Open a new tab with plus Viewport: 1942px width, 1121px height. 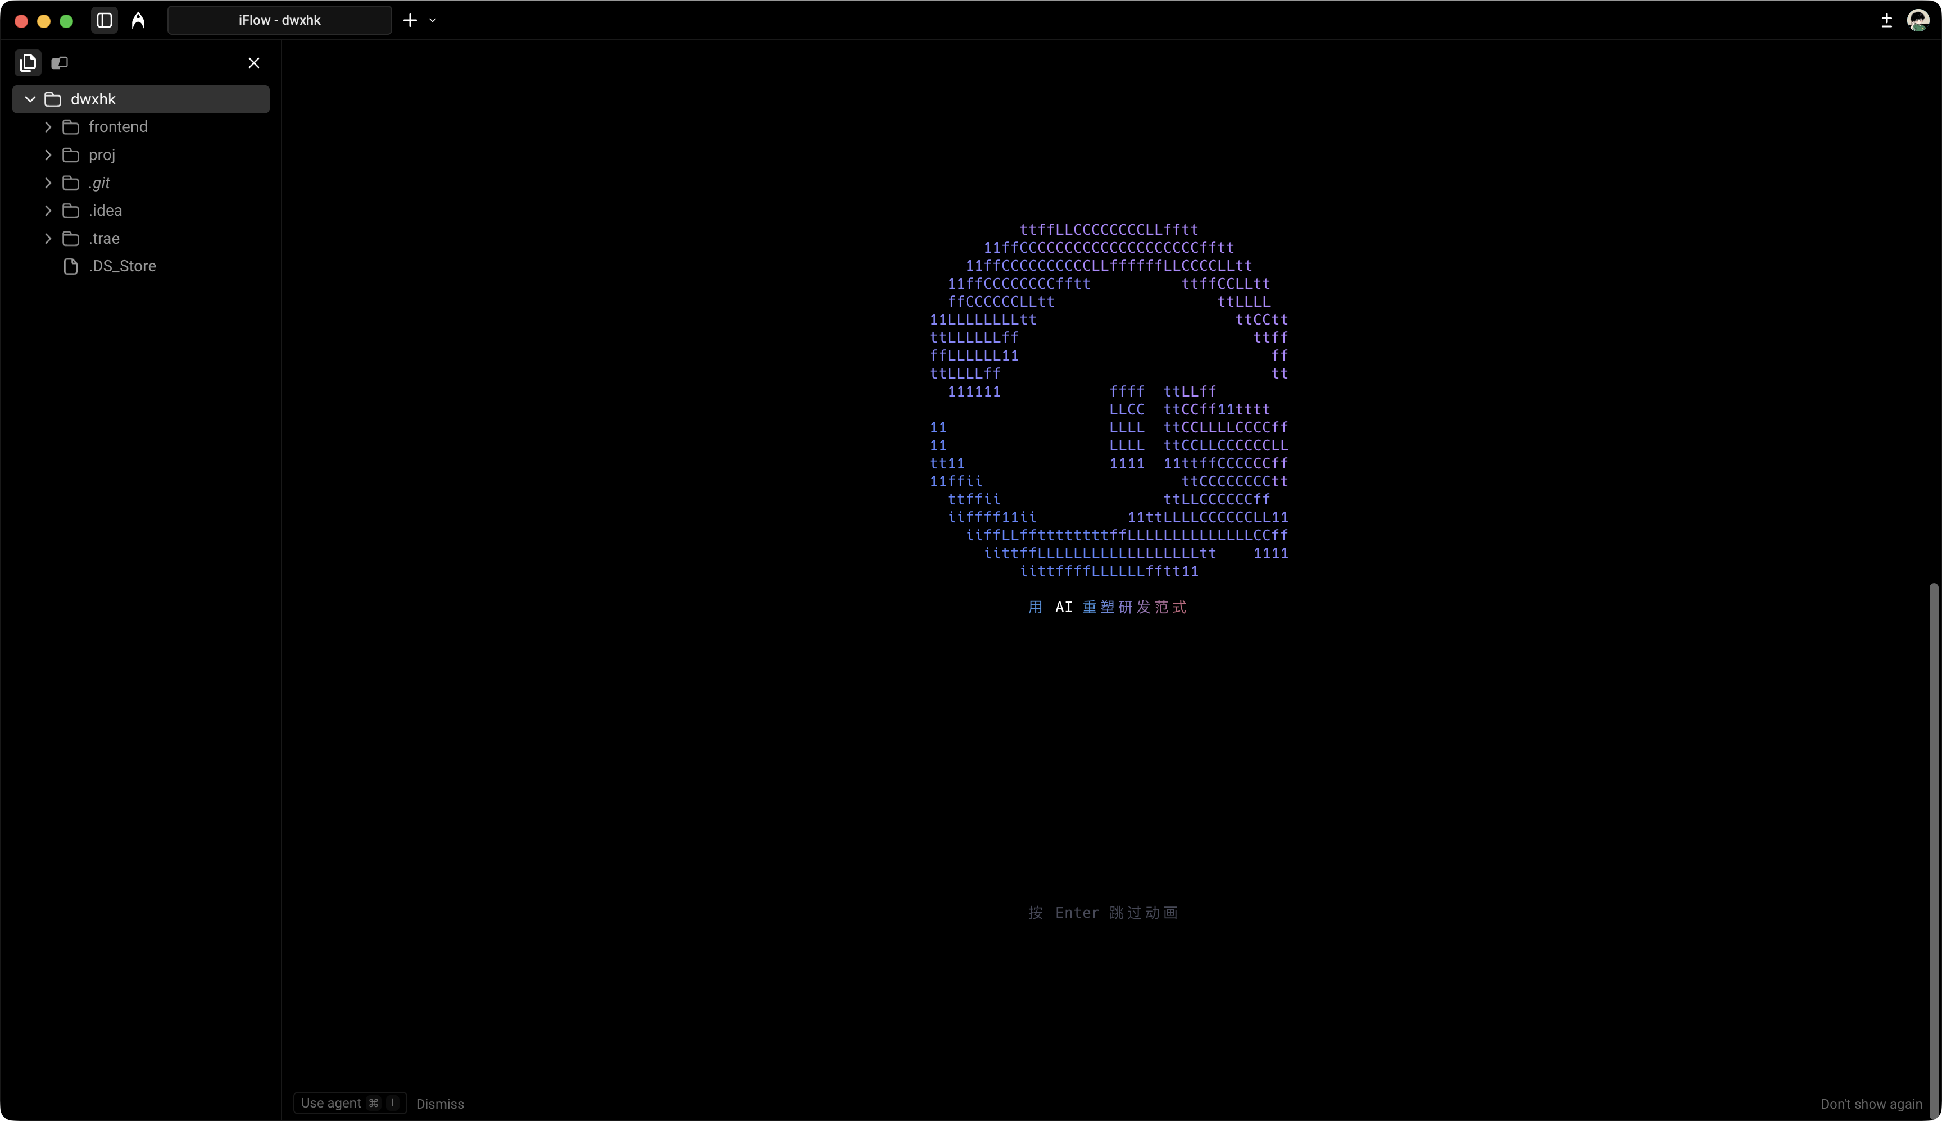click(x=410, y=21)
